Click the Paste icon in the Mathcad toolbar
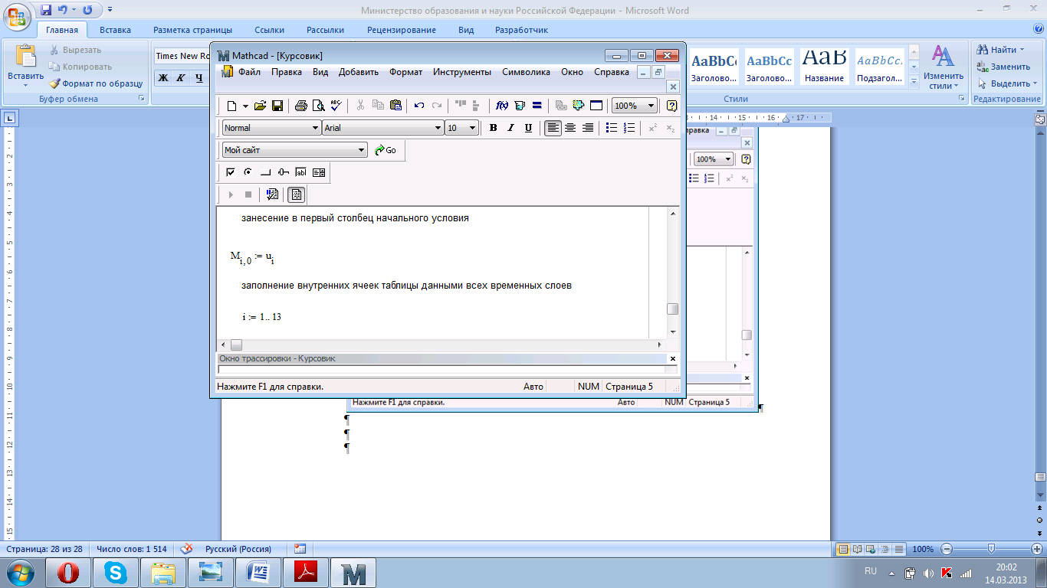The height and width of the screenshot is (588, 1047). [x=395, y=106]
